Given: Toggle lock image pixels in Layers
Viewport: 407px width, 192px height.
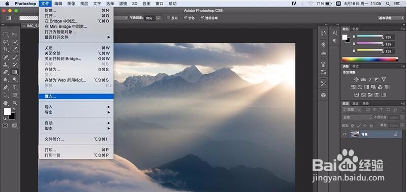Looking at the screenshot, I should pyautogui.click(x=358, y=125).
